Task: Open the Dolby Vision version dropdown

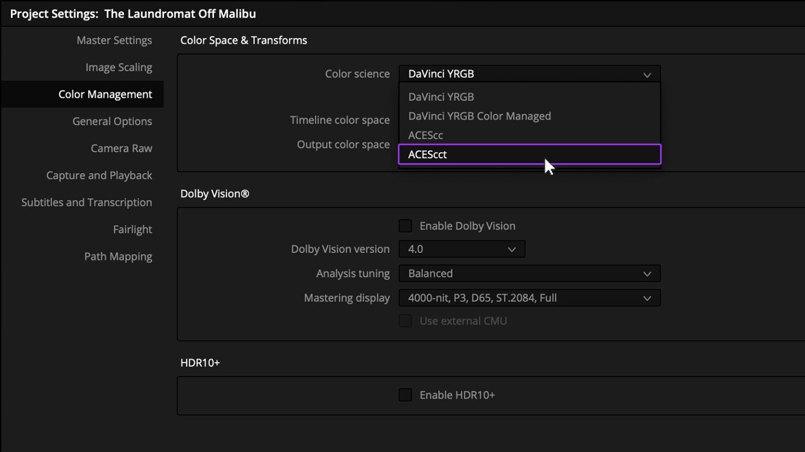Action: point(461,249)
